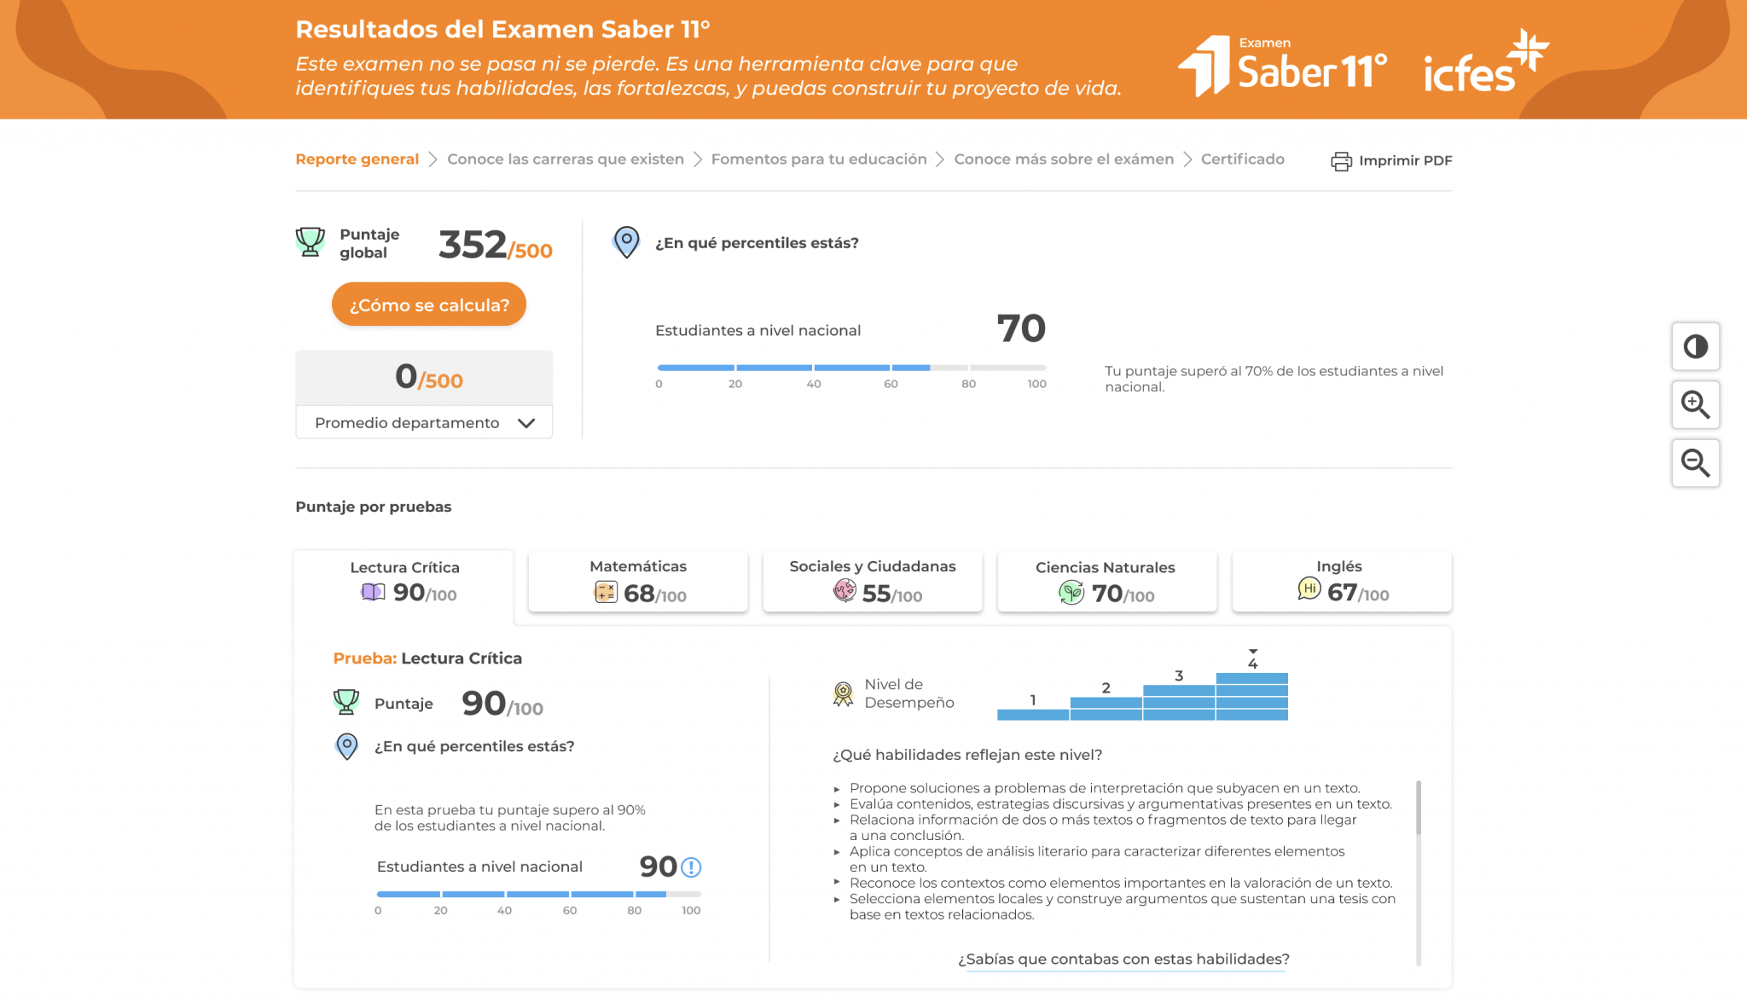The height and width of the screenshot is (1003, 1747).
Task: Click the printer icon next to Imprimir PDF
Action: click(x=1341, y=161)
